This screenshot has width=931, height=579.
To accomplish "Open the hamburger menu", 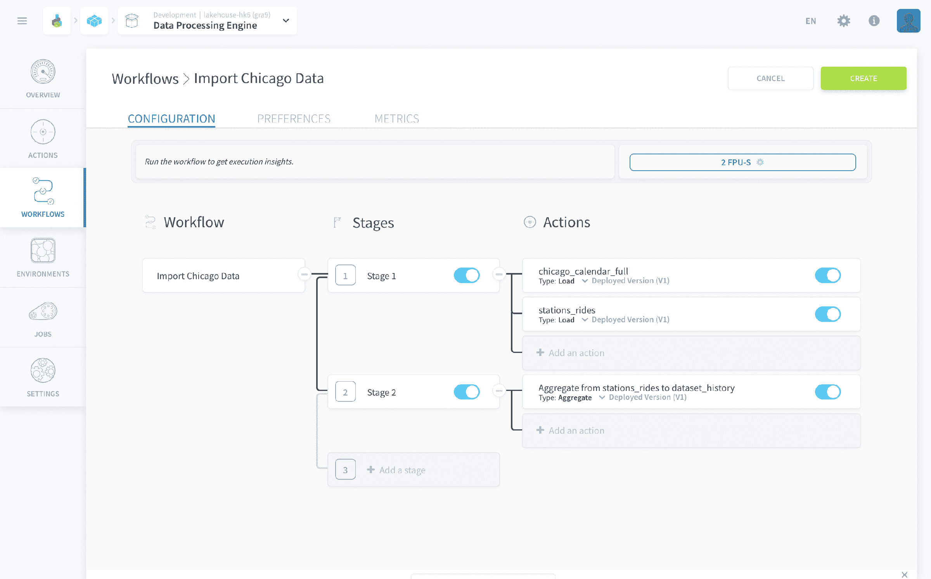I will (22, 21).
